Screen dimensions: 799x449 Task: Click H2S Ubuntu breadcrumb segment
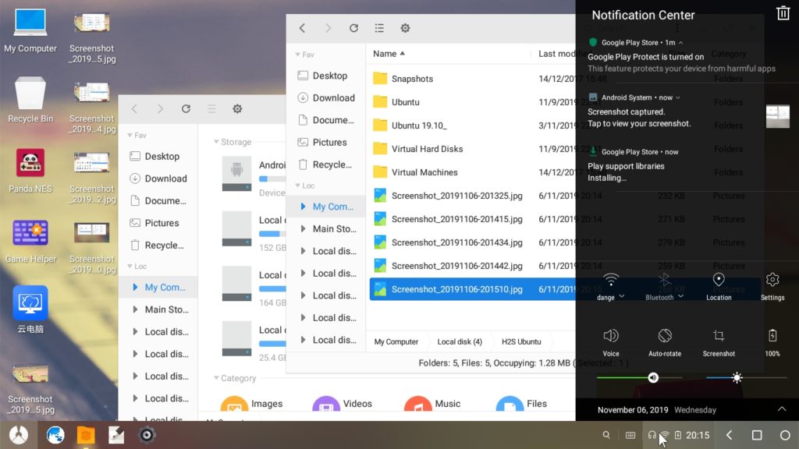point(521,341)
